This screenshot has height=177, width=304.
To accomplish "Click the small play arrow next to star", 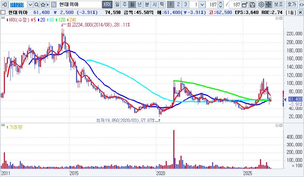I will tap(48, 5).
